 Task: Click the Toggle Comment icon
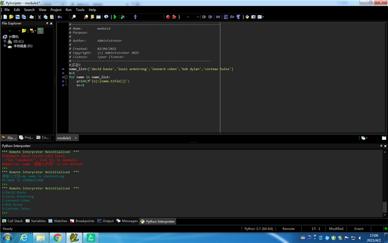pyautogui.click(x=218, y=17)
